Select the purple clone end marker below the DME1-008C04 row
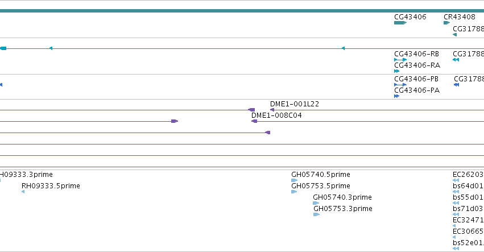 (x=268, y=133)
